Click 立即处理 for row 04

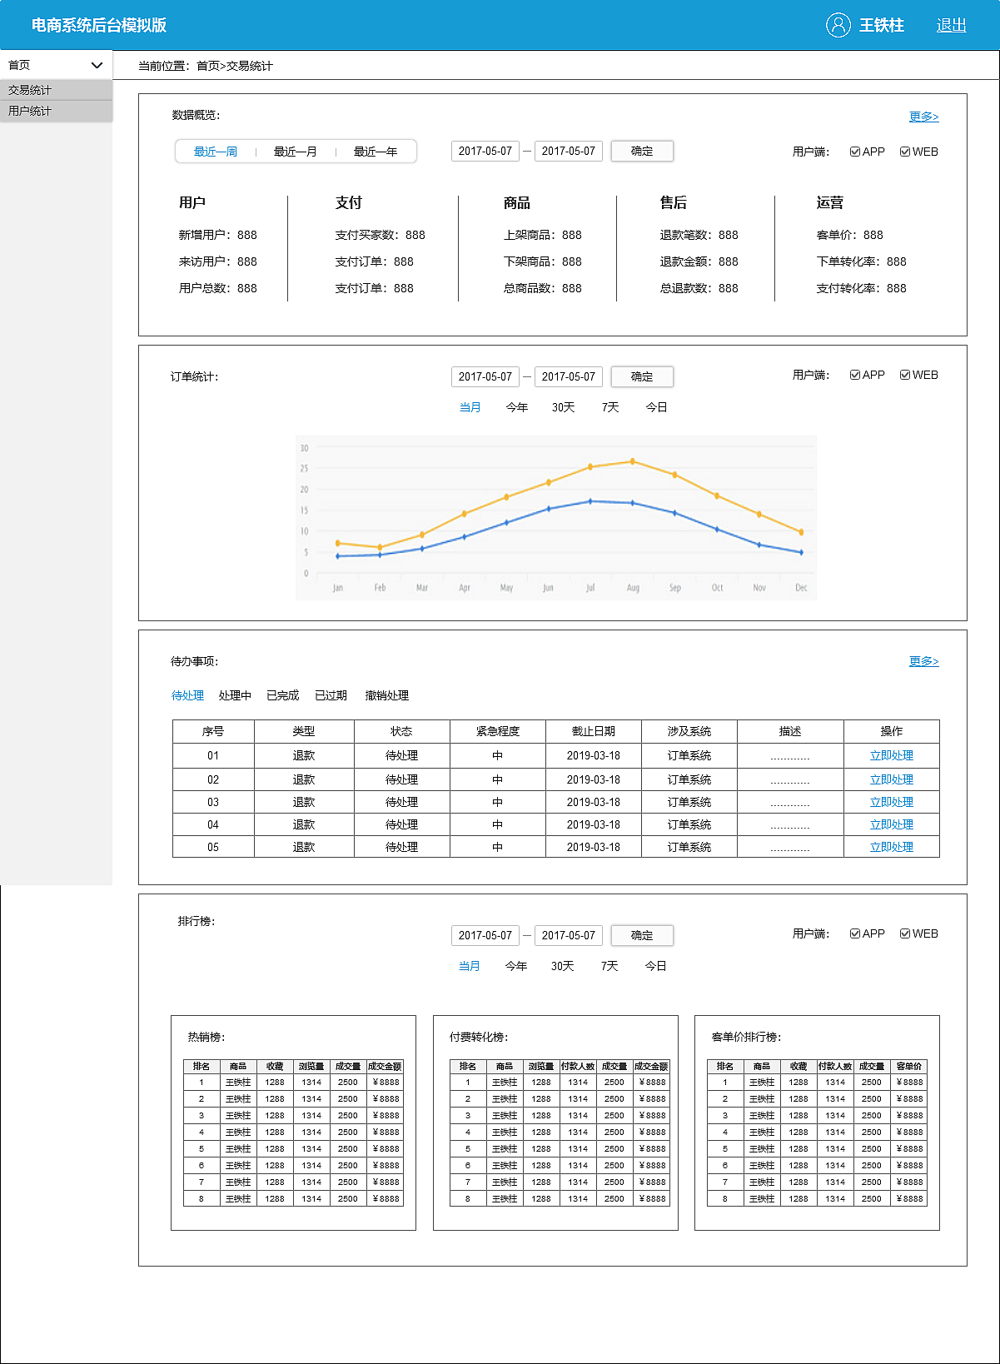click(892, 824)
